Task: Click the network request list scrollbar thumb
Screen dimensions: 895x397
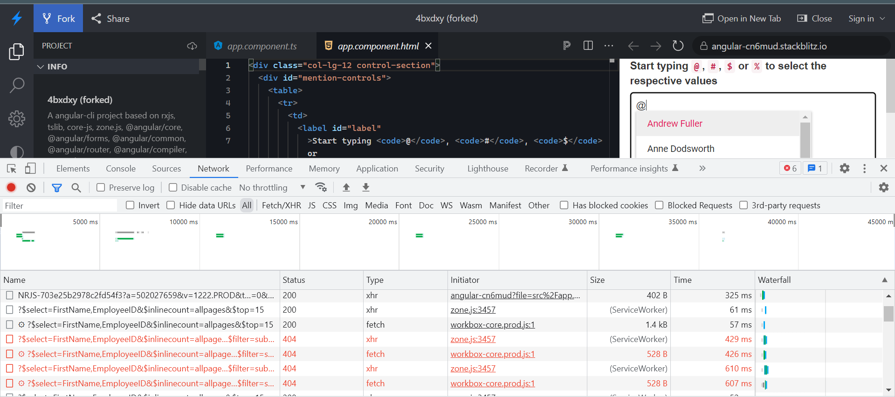Action: point(888,314)
